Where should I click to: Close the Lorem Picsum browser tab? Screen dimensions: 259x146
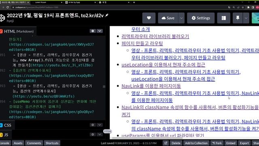coord(62,2)
